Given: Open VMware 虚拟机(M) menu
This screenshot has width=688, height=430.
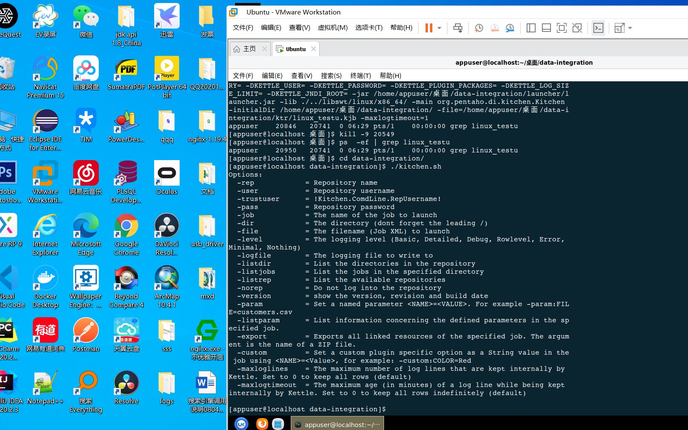Looking at the screenshot, I should pyautogui.click(x=333, y=28).
